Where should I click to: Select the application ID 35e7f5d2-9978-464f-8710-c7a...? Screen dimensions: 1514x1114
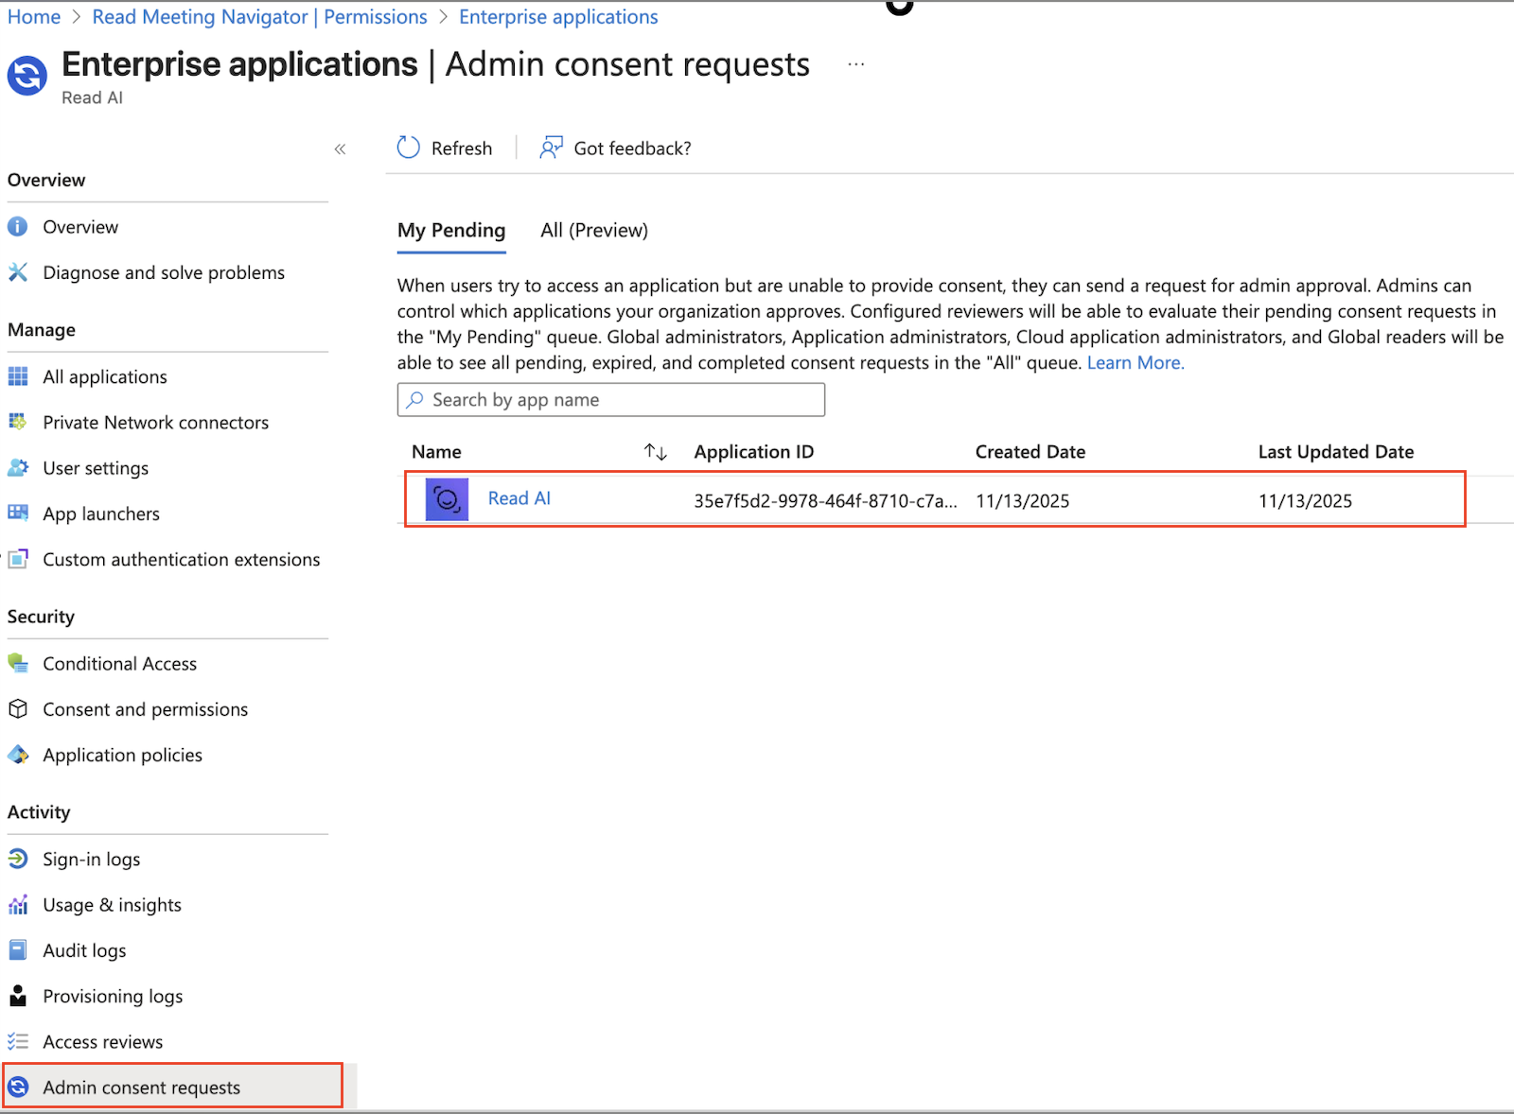[825, 501]
